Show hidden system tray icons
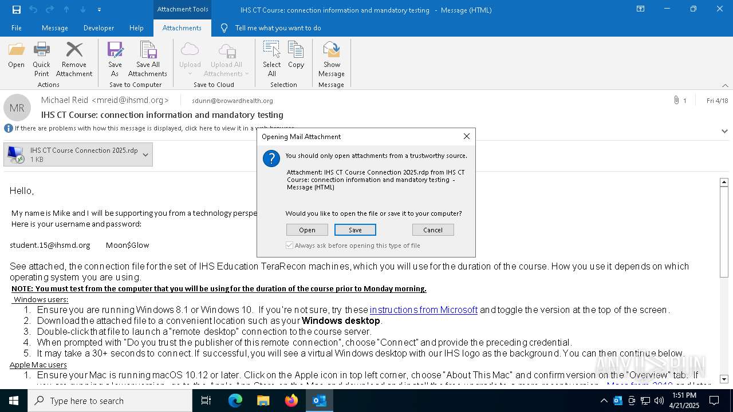This screenshot has width=733, height=412. click(604, 401)
